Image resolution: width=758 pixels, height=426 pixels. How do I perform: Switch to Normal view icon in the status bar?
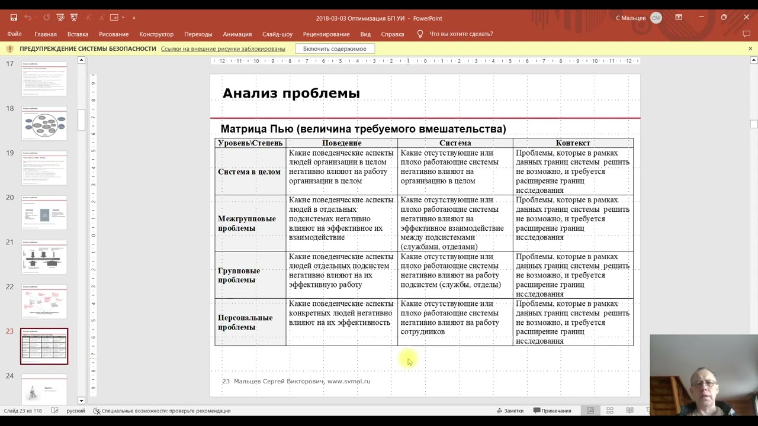click(x=590, y=411)
